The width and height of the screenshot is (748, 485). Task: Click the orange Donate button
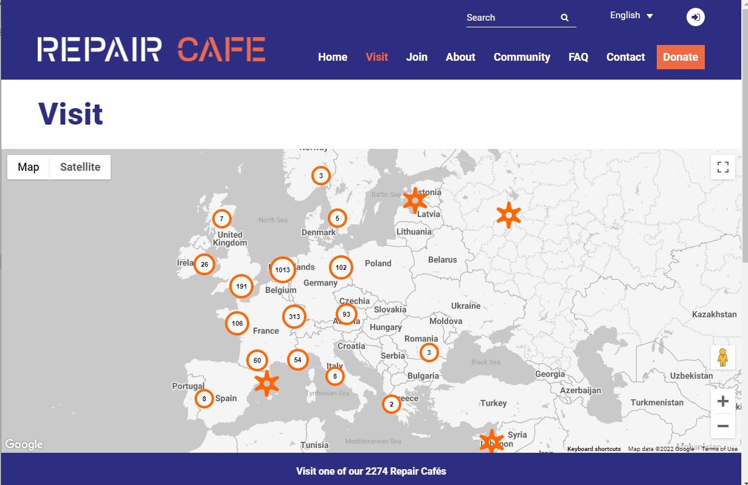click(680, 57)
